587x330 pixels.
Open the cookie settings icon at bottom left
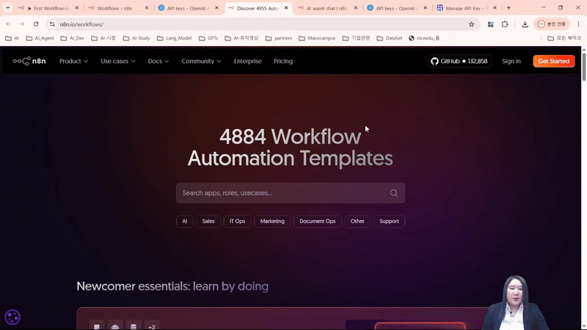click(x=12, y=317)
